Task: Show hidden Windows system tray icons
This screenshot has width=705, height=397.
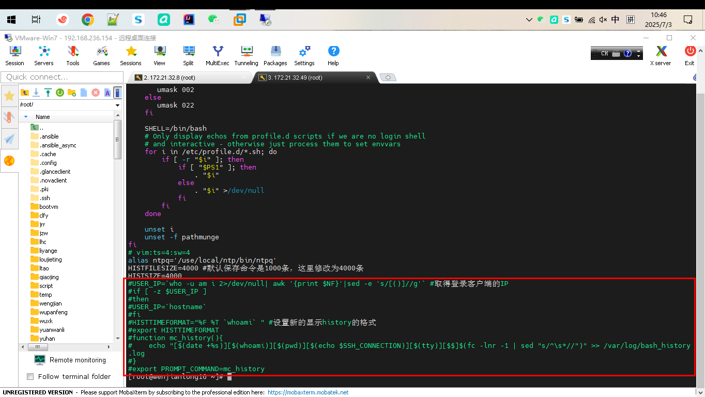Action: pyautogui.click(x=528, y=20)
